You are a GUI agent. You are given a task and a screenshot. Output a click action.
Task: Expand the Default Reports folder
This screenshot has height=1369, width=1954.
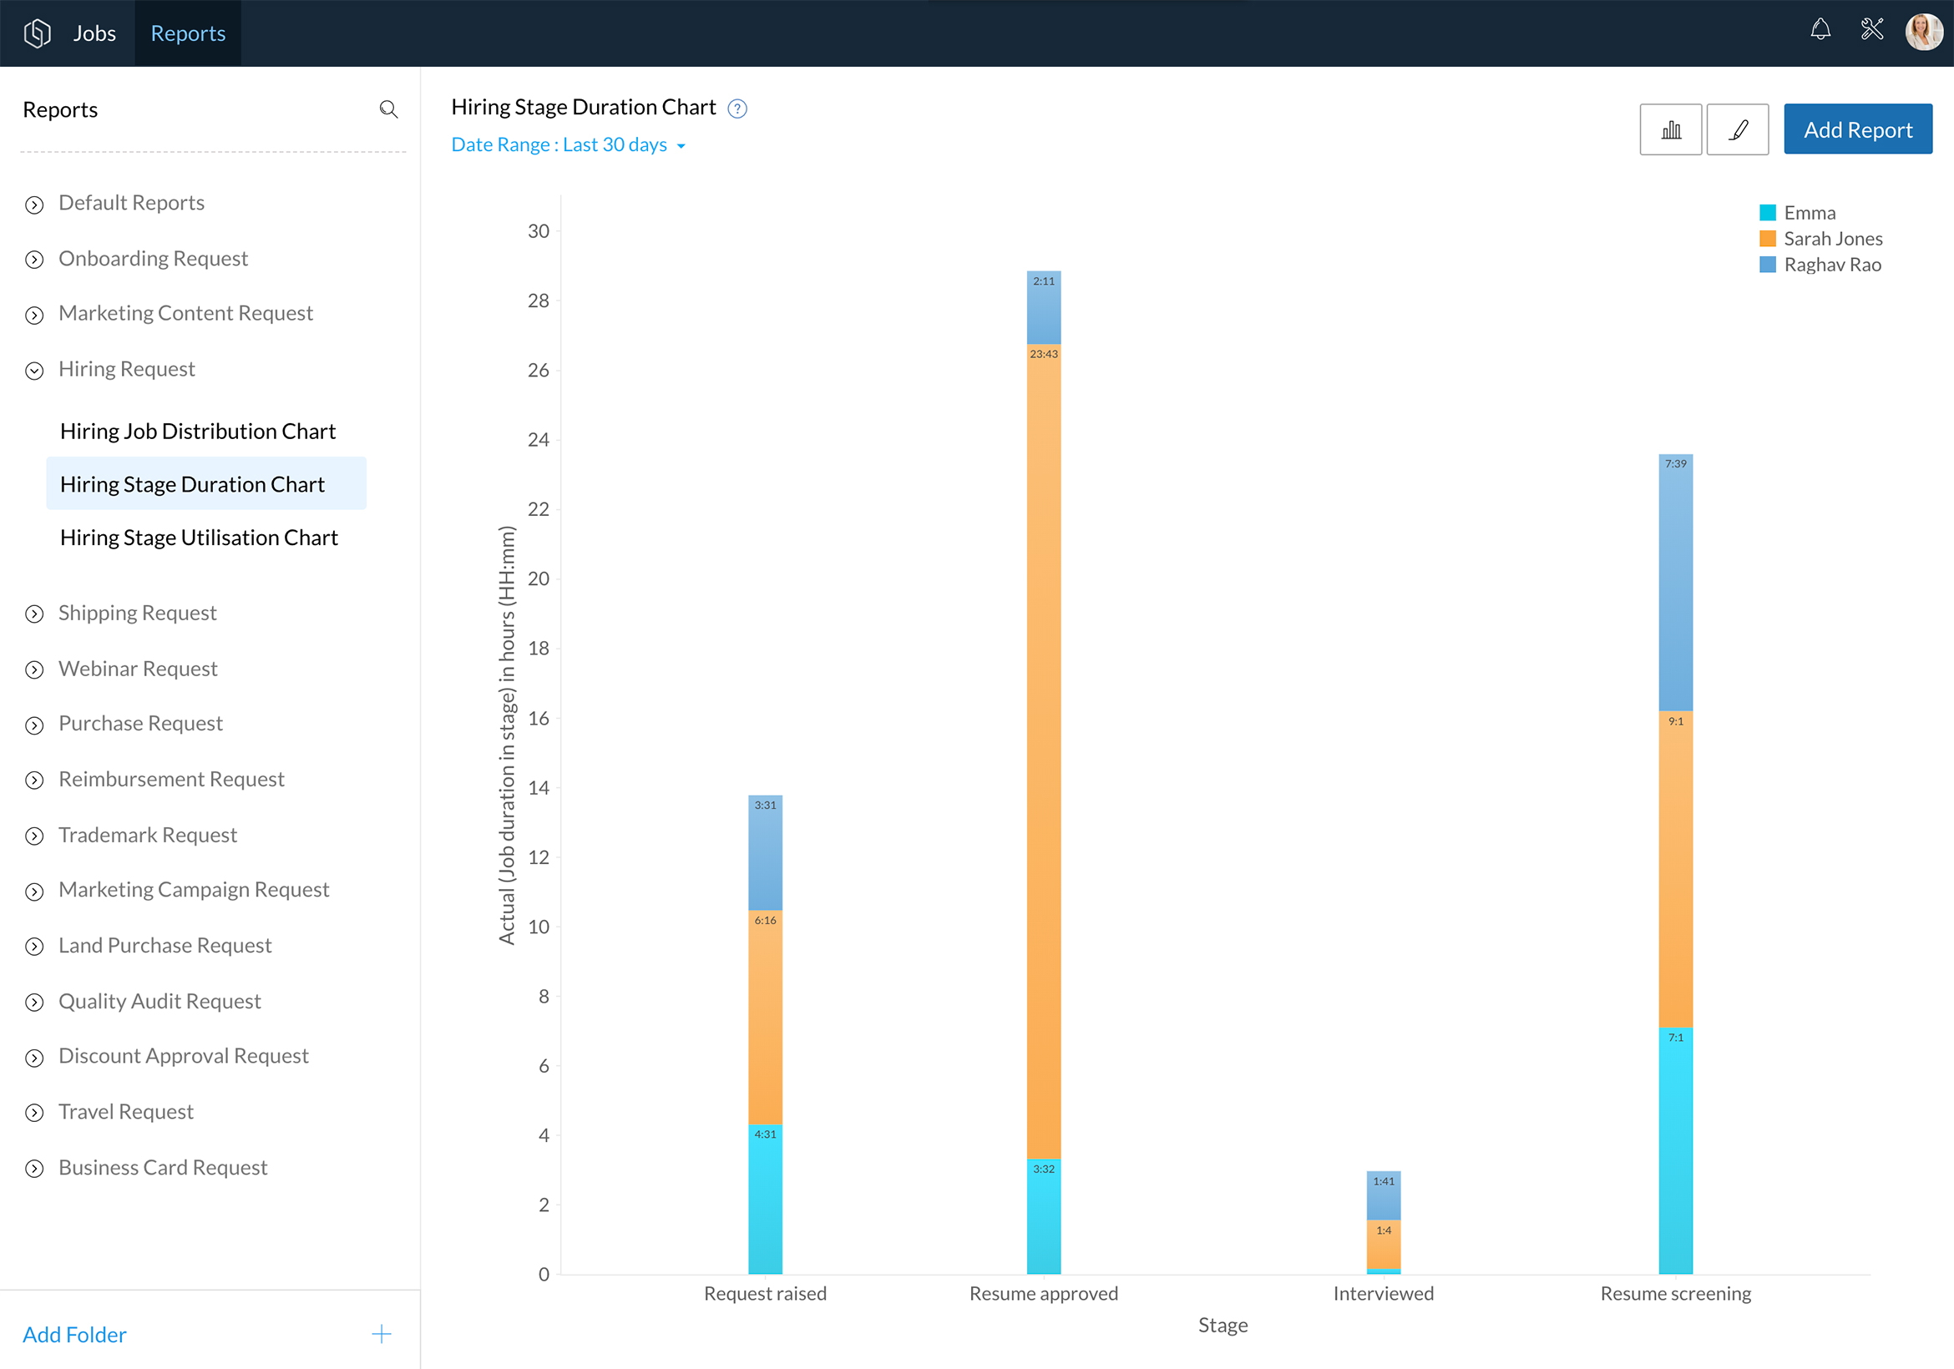[34, 205]
